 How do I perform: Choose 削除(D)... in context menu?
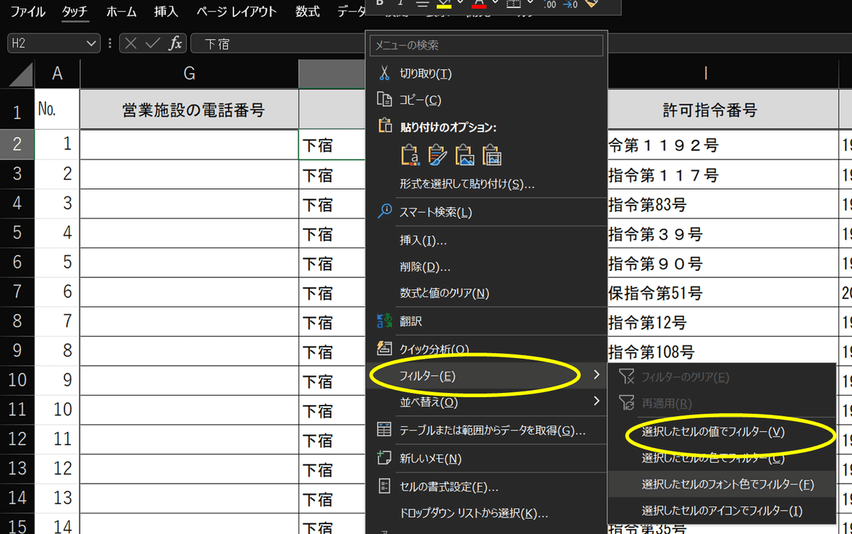point(425,267)
